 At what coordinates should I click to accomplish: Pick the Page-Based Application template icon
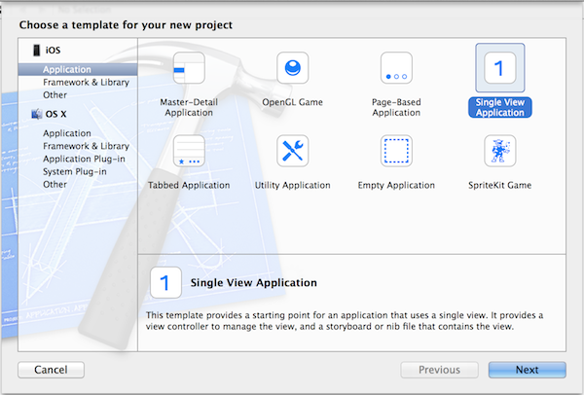(395, 68)
